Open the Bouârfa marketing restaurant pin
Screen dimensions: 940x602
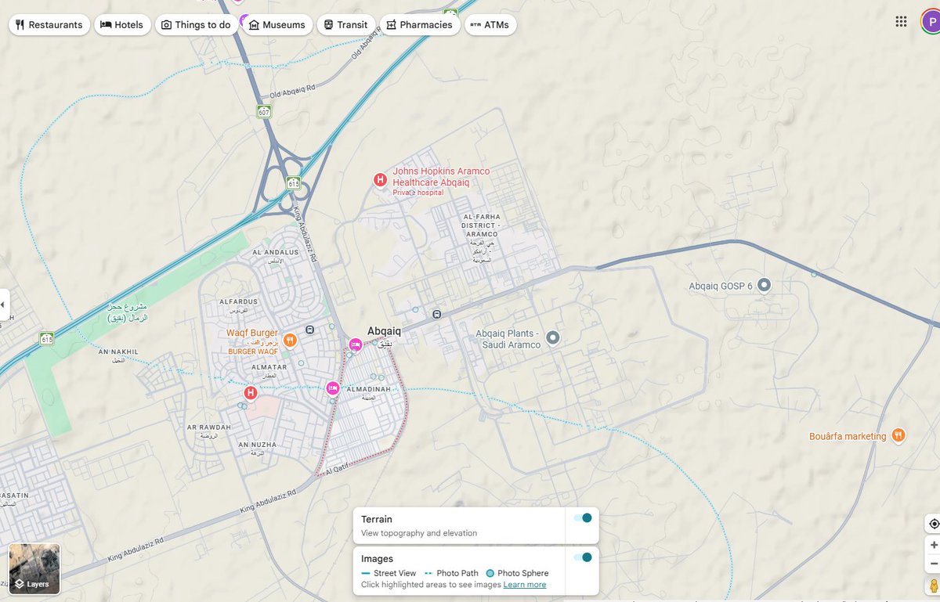click(x=898, y=435)
